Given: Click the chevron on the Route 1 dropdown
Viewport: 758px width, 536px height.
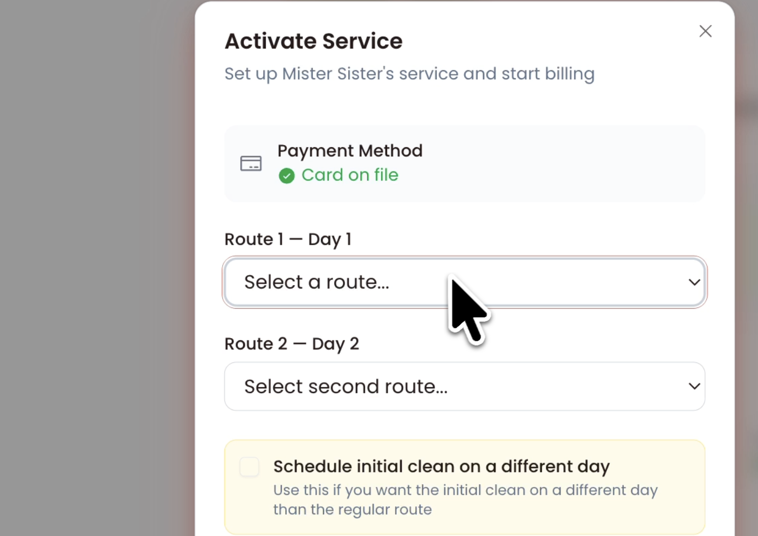Looking at the screenshot, I should pyautogui.click(x=694, y=282).
